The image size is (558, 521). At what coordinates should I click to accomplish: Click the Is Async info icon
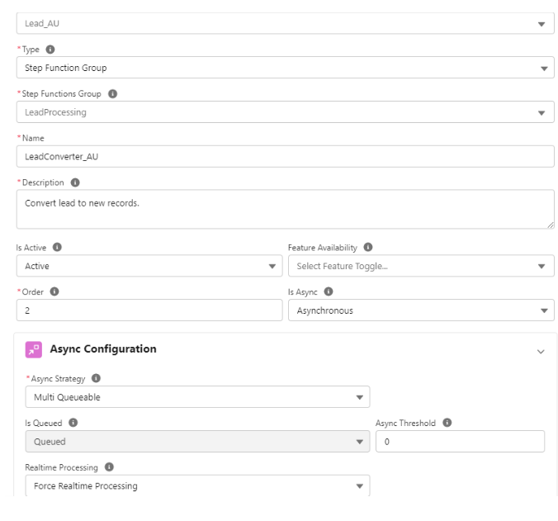pyautogui.click(x=328, y=291)
